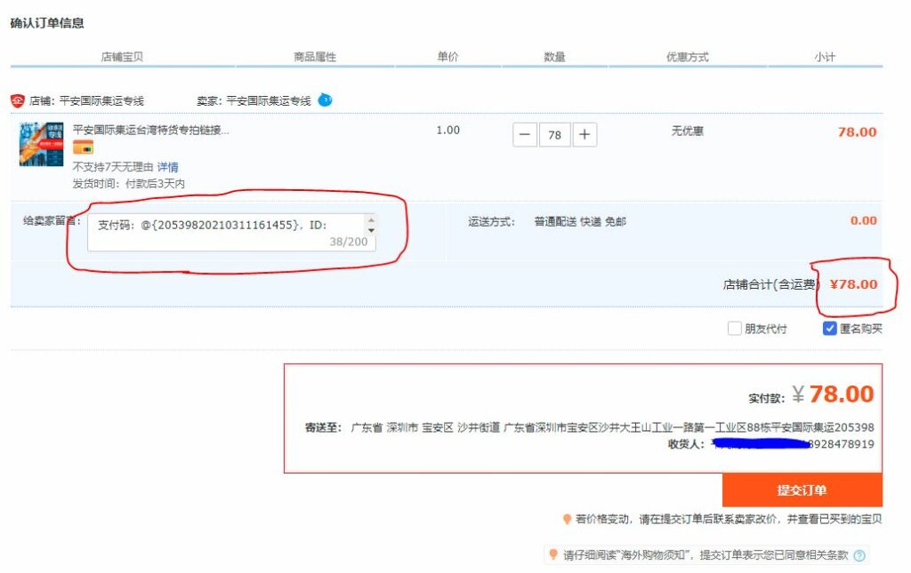
Task: Click the 38/200 character counter
Action: tap(349, 242)
